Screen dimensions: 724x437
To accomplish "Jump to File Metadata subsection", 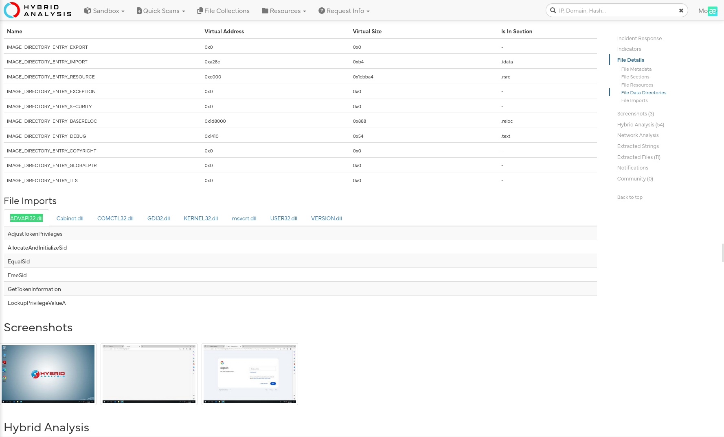I will tap(636, 69).
